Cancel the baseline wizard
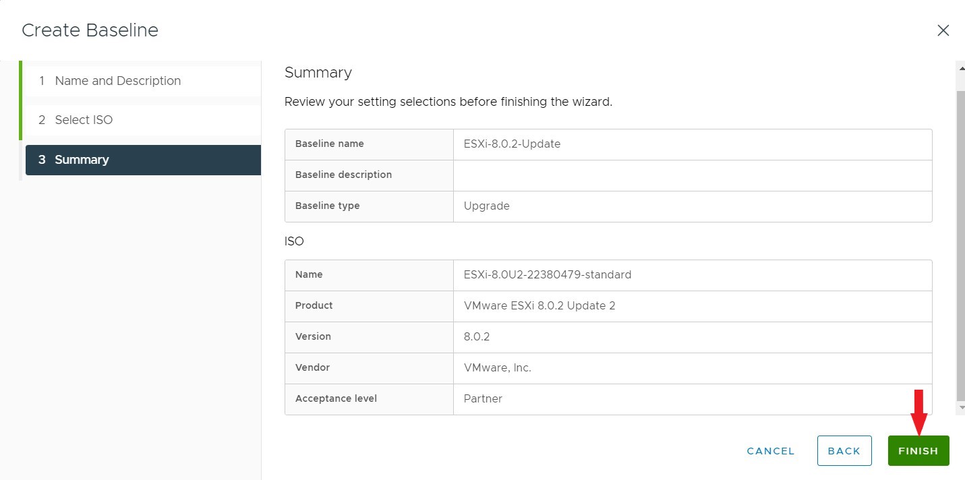965x480 pixels. [771, 451]
